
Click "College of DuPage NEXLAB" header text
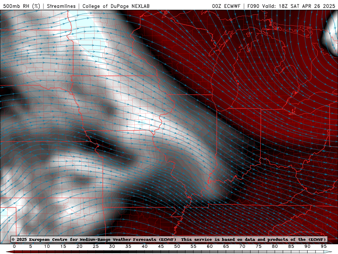[x=116, y=6]
